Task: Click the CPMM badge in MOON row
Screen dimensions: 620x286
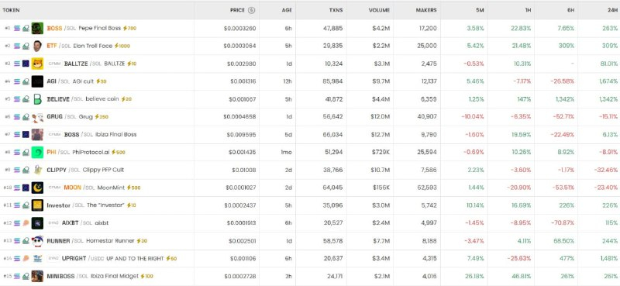Action: tap(54, 188)
